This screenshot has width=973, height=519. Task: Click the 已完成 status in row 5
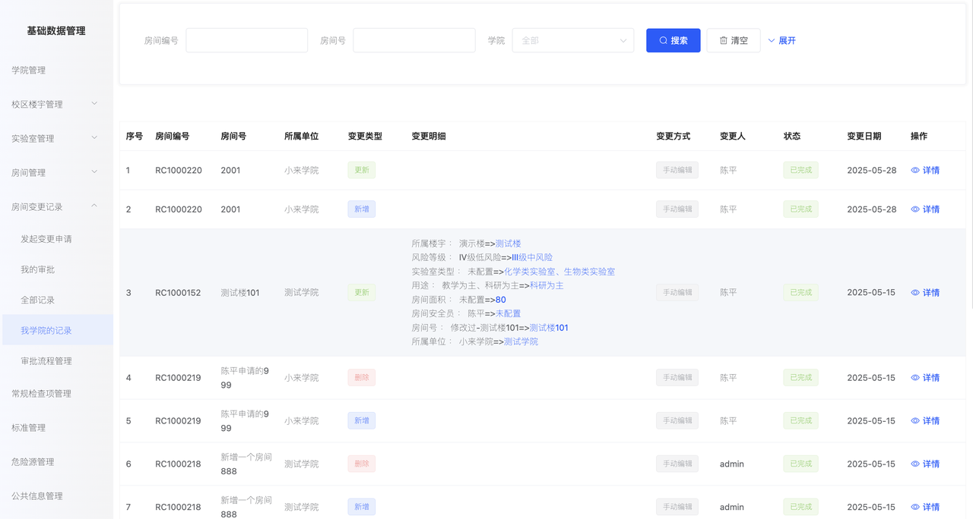pyautogui.click(x=801, y=421)
